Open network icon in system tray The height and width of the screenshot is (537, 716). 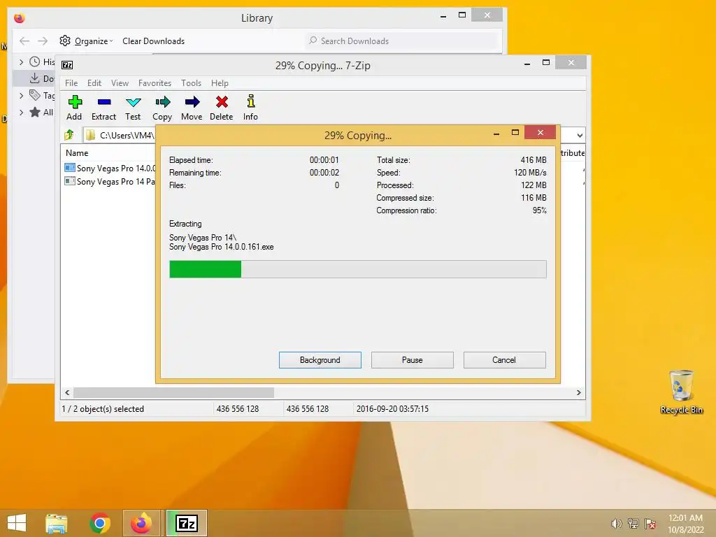633,524
